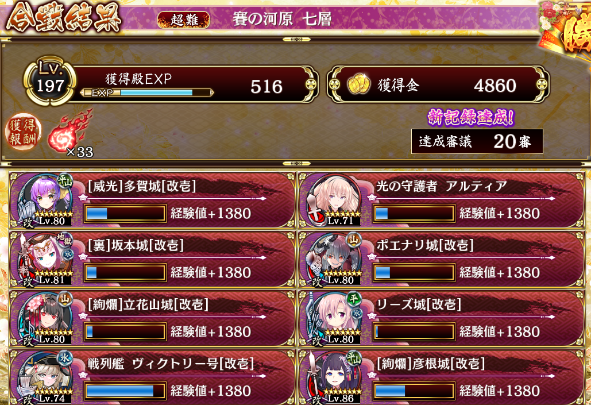Image resolution: width=591 pixels, height=405 pixels.
Task: Click the [威光]多賀城 character portrait
Action: click(45, 200)
